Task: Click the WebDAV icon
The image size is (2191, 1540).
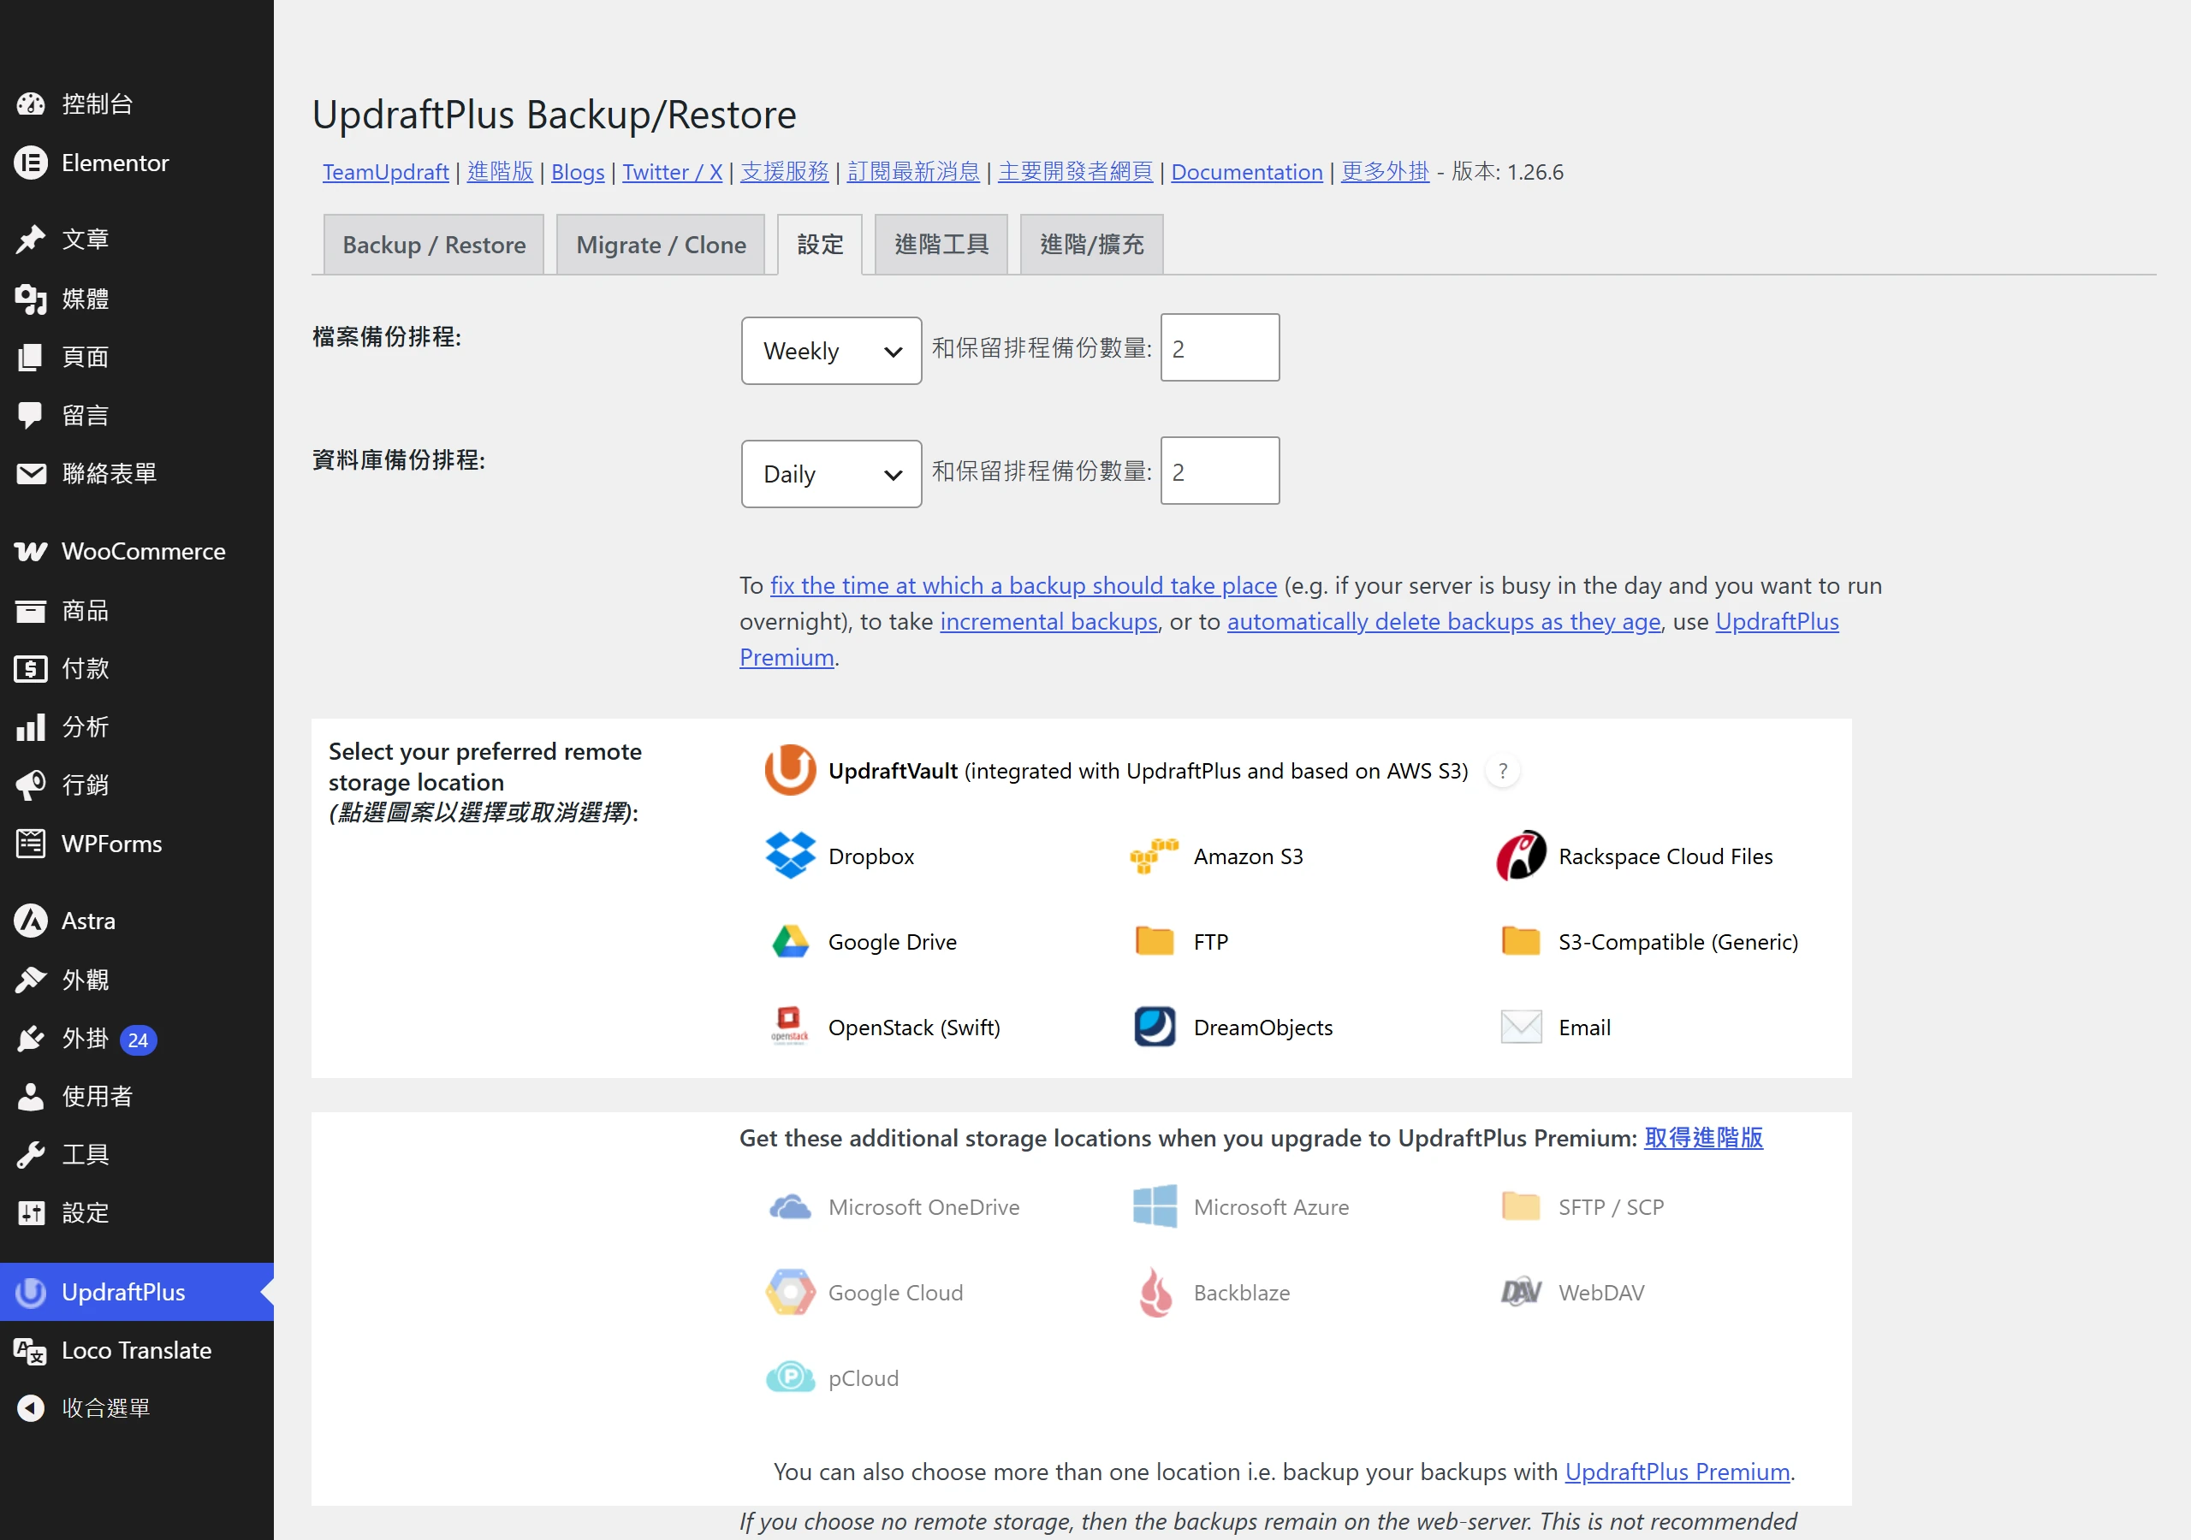Action: point(1521,1292)
